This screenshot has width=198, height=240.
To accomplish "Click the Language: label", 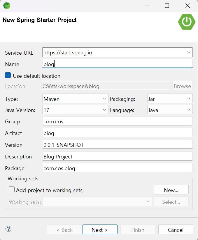I will coord(122,110).
